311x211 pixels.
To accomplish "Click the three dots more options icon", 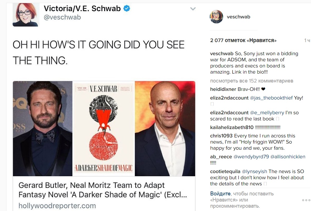I will [x=306, y=200].
